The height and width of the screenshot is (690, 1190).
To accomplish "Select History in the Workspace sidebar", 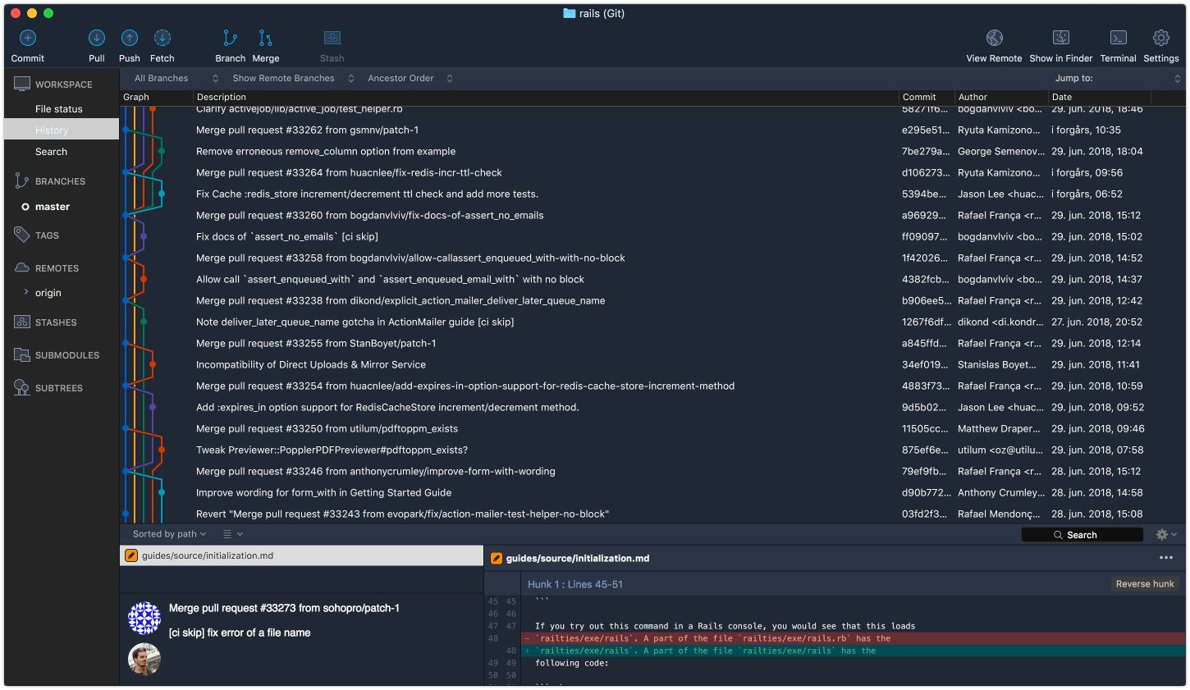I will 62,130.
